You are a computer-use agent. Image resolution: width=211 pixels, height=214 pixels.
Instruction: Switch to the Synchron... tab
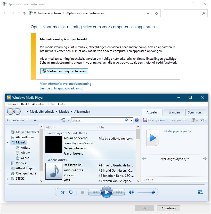(196, 112)
